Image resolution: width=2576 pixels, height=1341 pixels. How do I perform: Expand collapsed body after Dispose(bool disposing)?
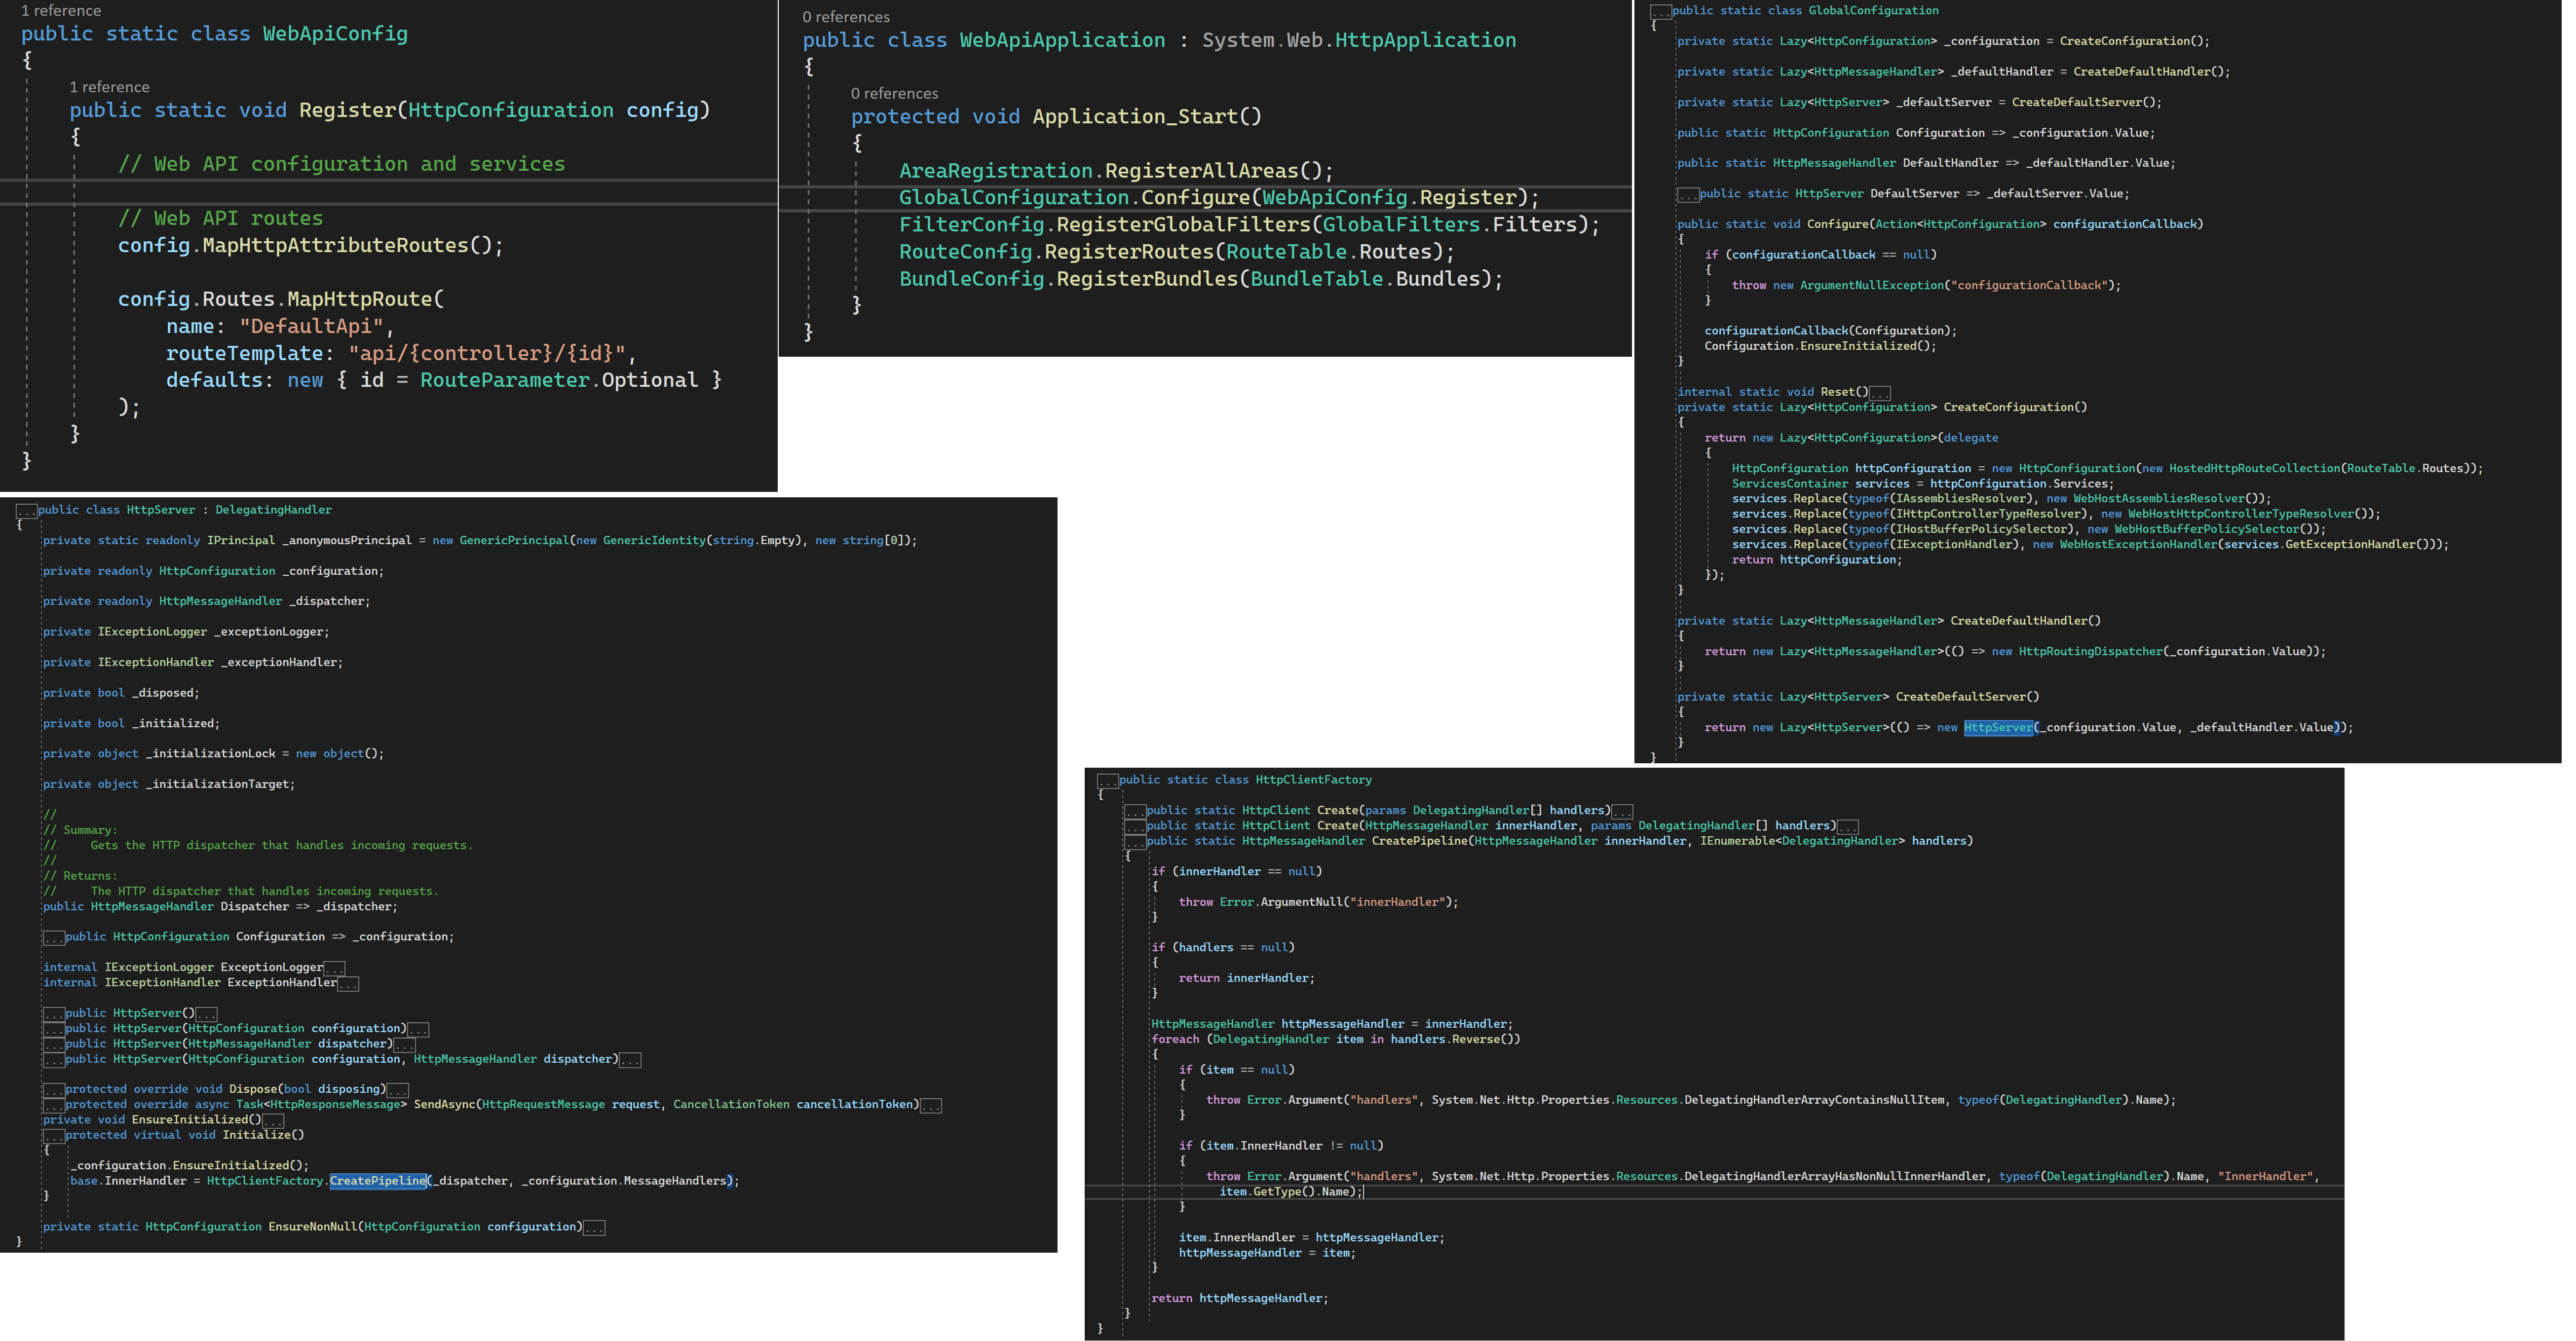pos(398,1091)
